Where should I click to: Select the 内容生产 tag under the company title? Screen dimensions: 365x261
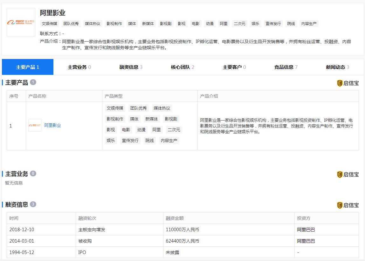point(309,24)
